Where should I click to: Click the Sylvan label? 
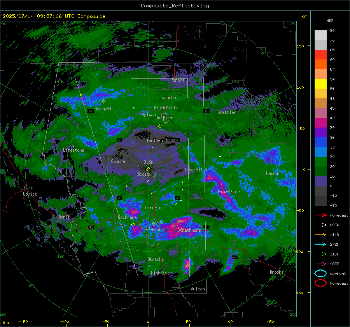[149, 115]
